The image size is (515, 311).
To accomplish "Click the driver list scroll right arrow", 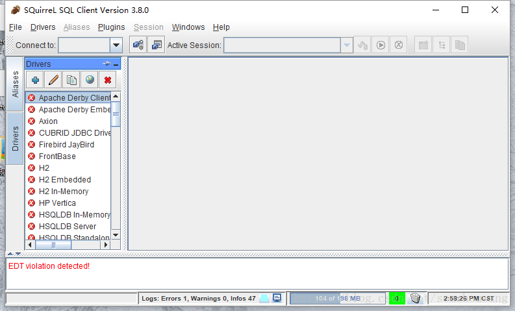I will [x=105, y=245].
